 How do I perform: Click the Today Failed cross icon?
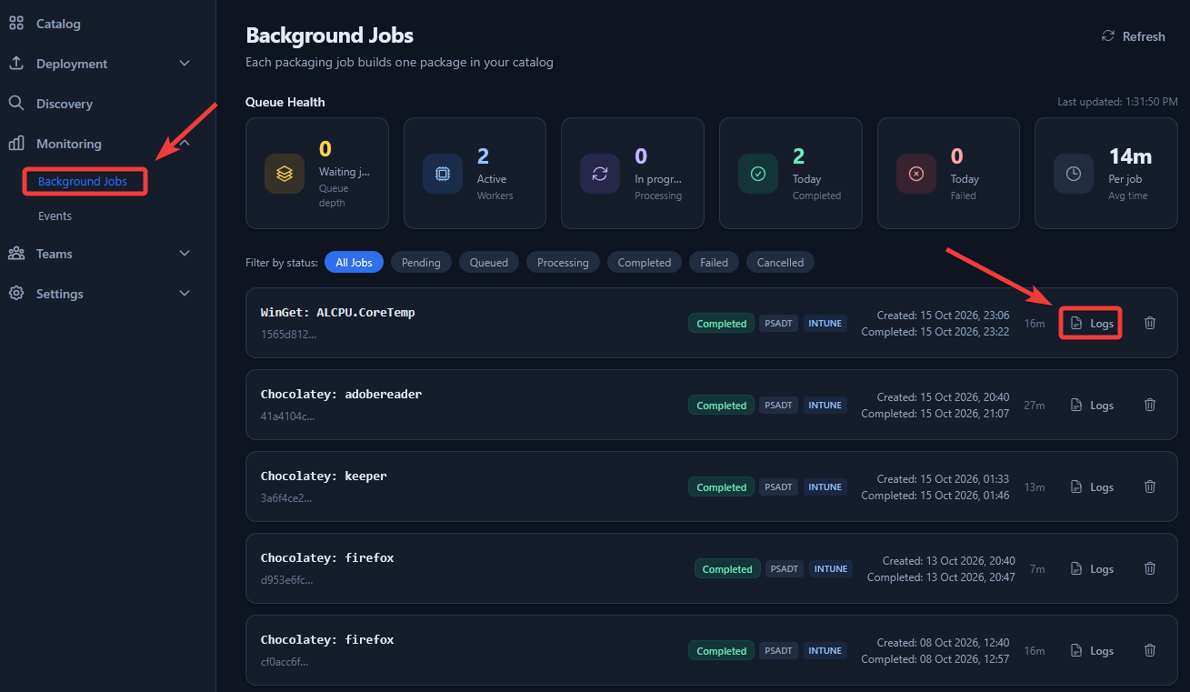click(916, 173)
